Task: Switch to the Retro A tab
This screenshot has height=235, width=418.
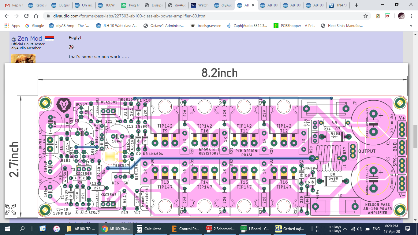Action: coord(37,5)
